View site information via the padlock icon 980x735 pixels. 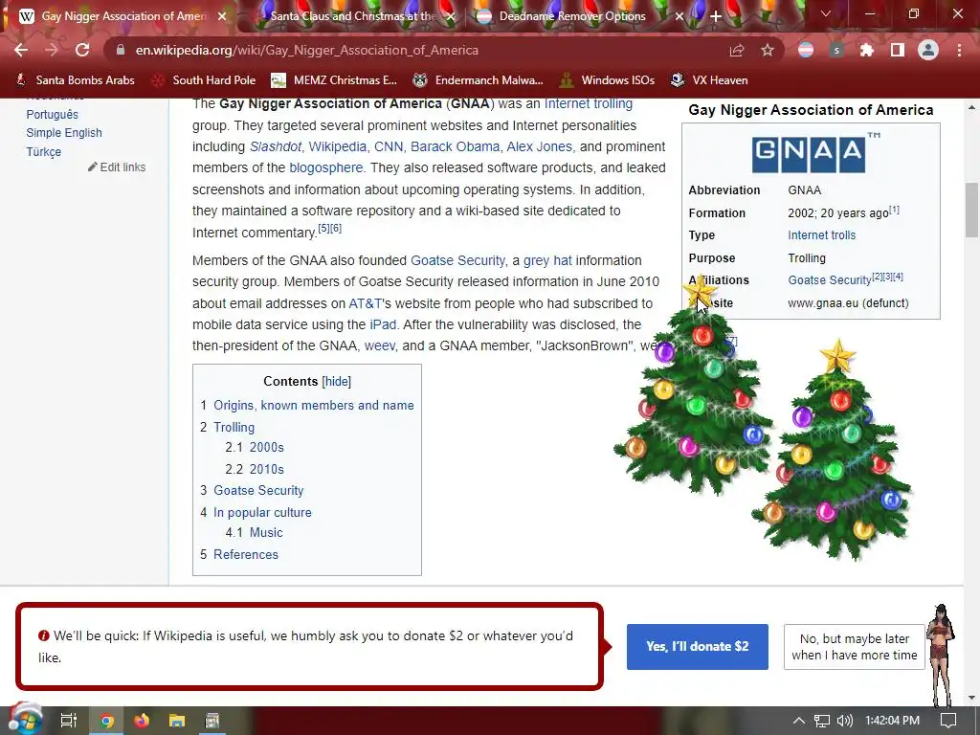[x=121, y=50]
